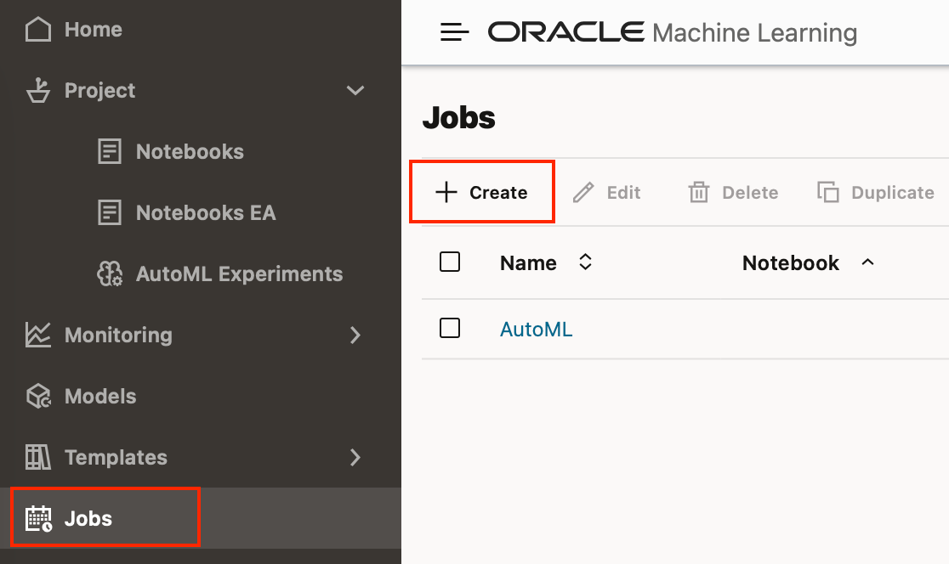Click the Models cube icon
The height and width of the screenshot is (564, 949).
[x=38, y=396]
